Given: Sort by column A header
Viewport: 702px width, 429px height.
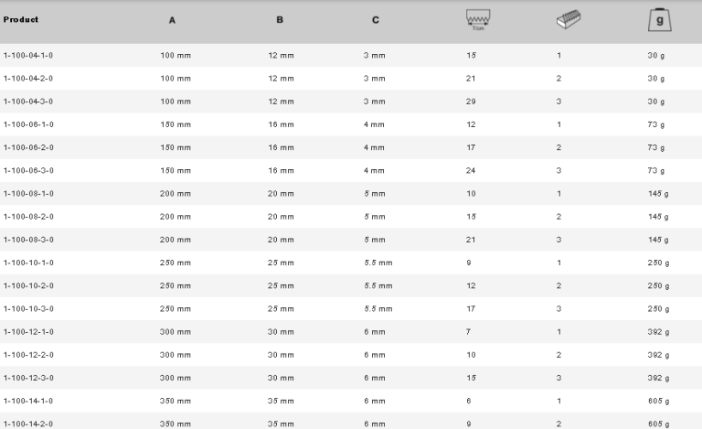Looking at the screenshot, I should pyautogui.click(x=174, y=21).
